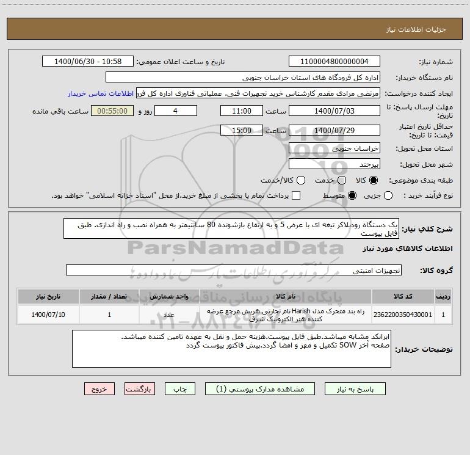Click the واحد شمارش column header

click(169, 296)
